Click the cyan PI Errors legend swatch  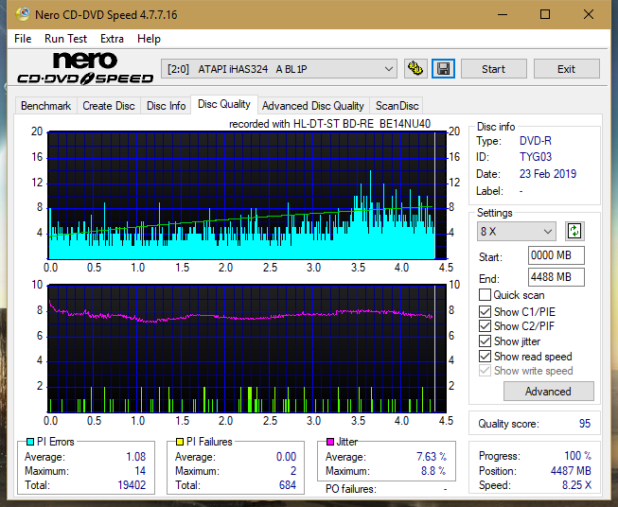(x=29, y=442)
